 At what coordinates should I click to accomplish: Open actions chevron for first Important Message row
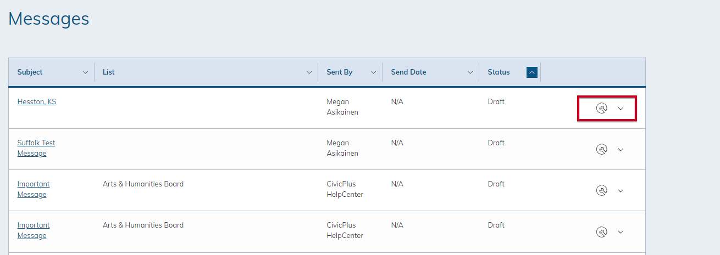(x=621, y=191)
